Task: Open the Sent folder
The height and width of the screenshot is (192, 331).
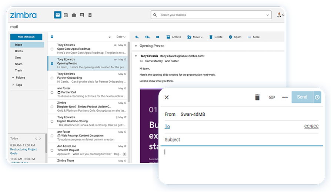Action: point(18,57)
